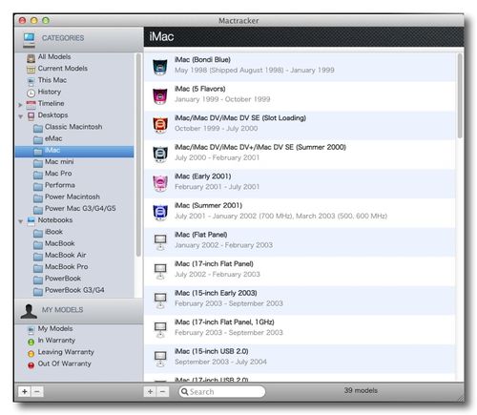The image size is (477, 415).
Task: Click the 39 models status text
Action: pyautogui.click(x=361, y=390)
